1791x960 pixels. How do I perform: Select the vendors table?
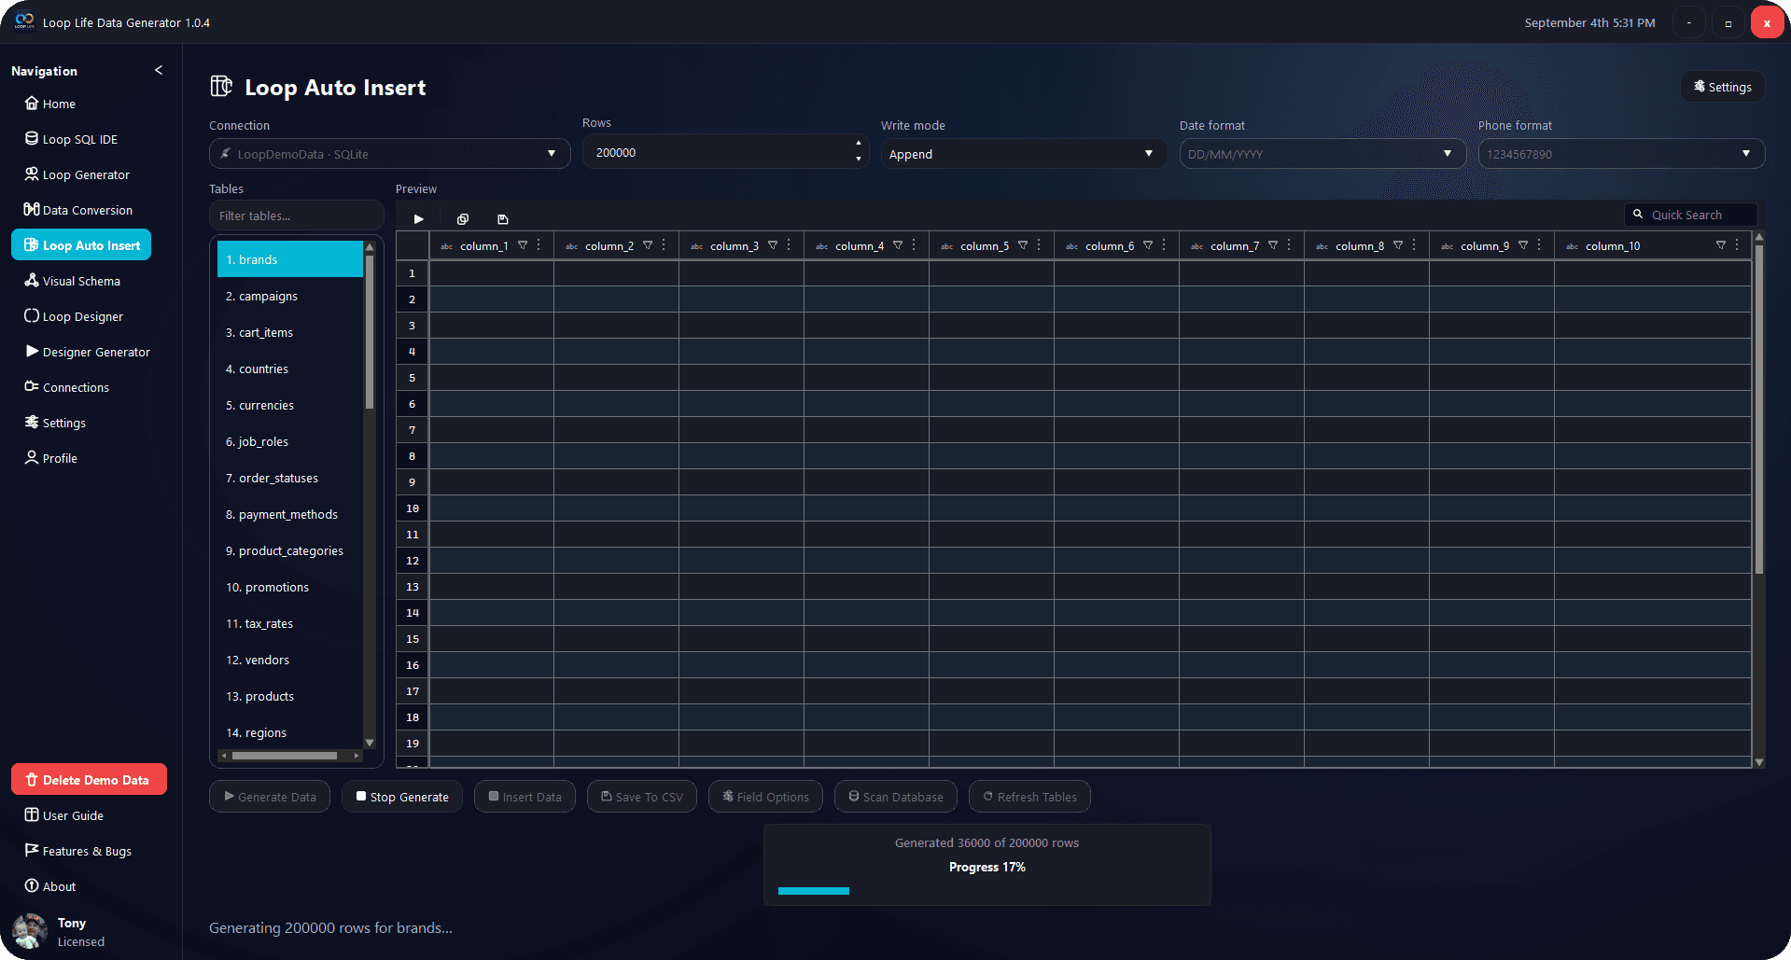tap(289, 660)
